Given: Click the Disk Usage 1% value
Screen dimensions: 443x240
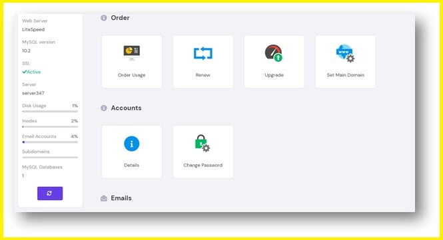Looking at the screenshot, I should 75,106.
